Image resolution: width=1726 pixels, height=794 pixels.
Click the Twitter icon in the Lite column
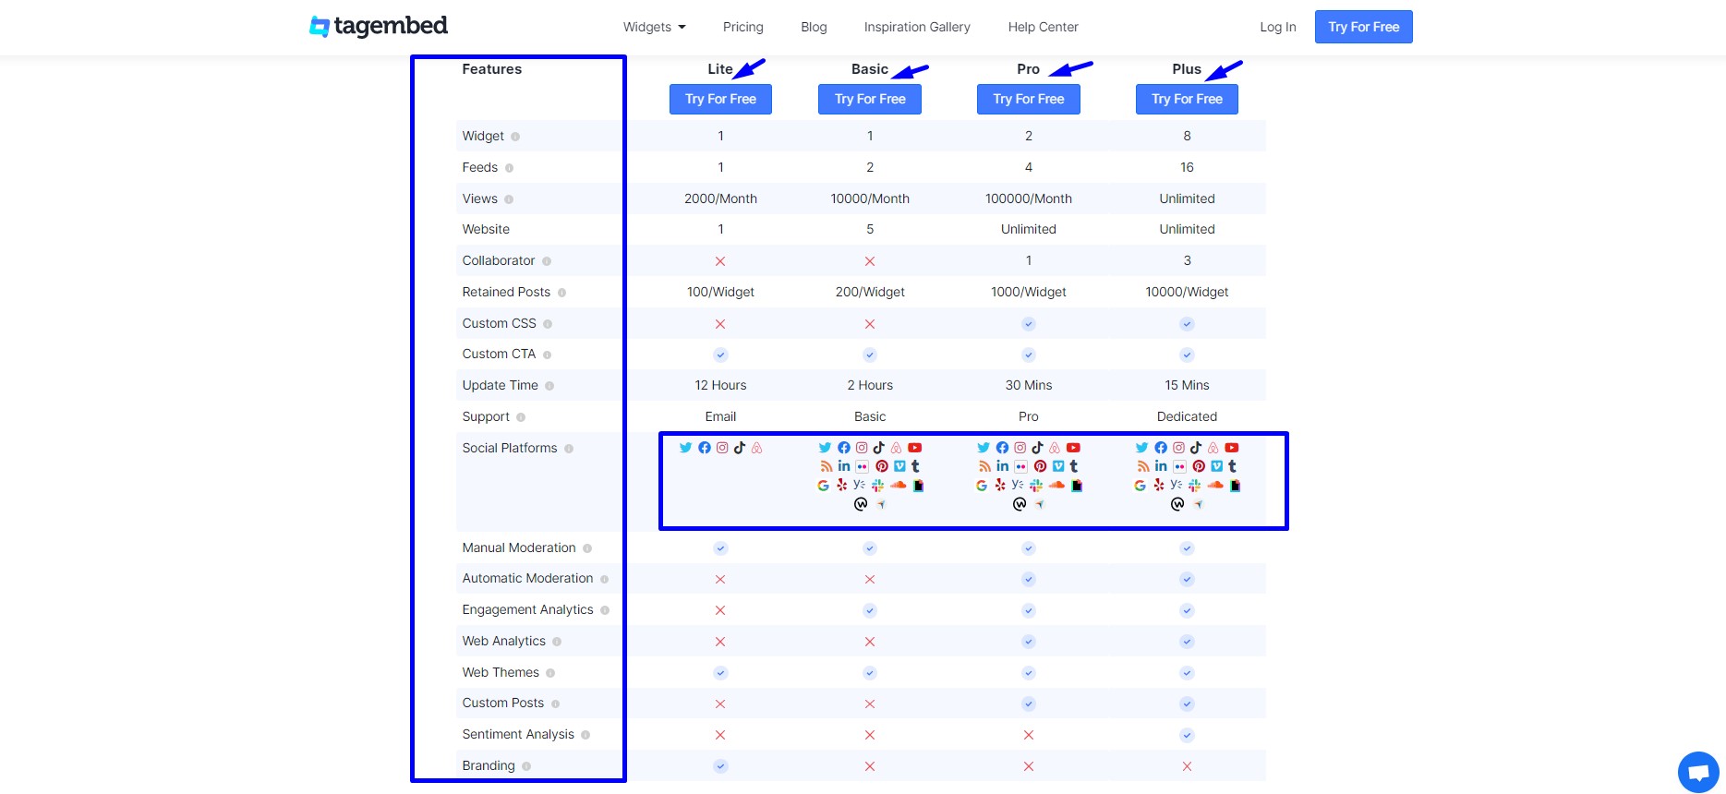tap(685, 448)
